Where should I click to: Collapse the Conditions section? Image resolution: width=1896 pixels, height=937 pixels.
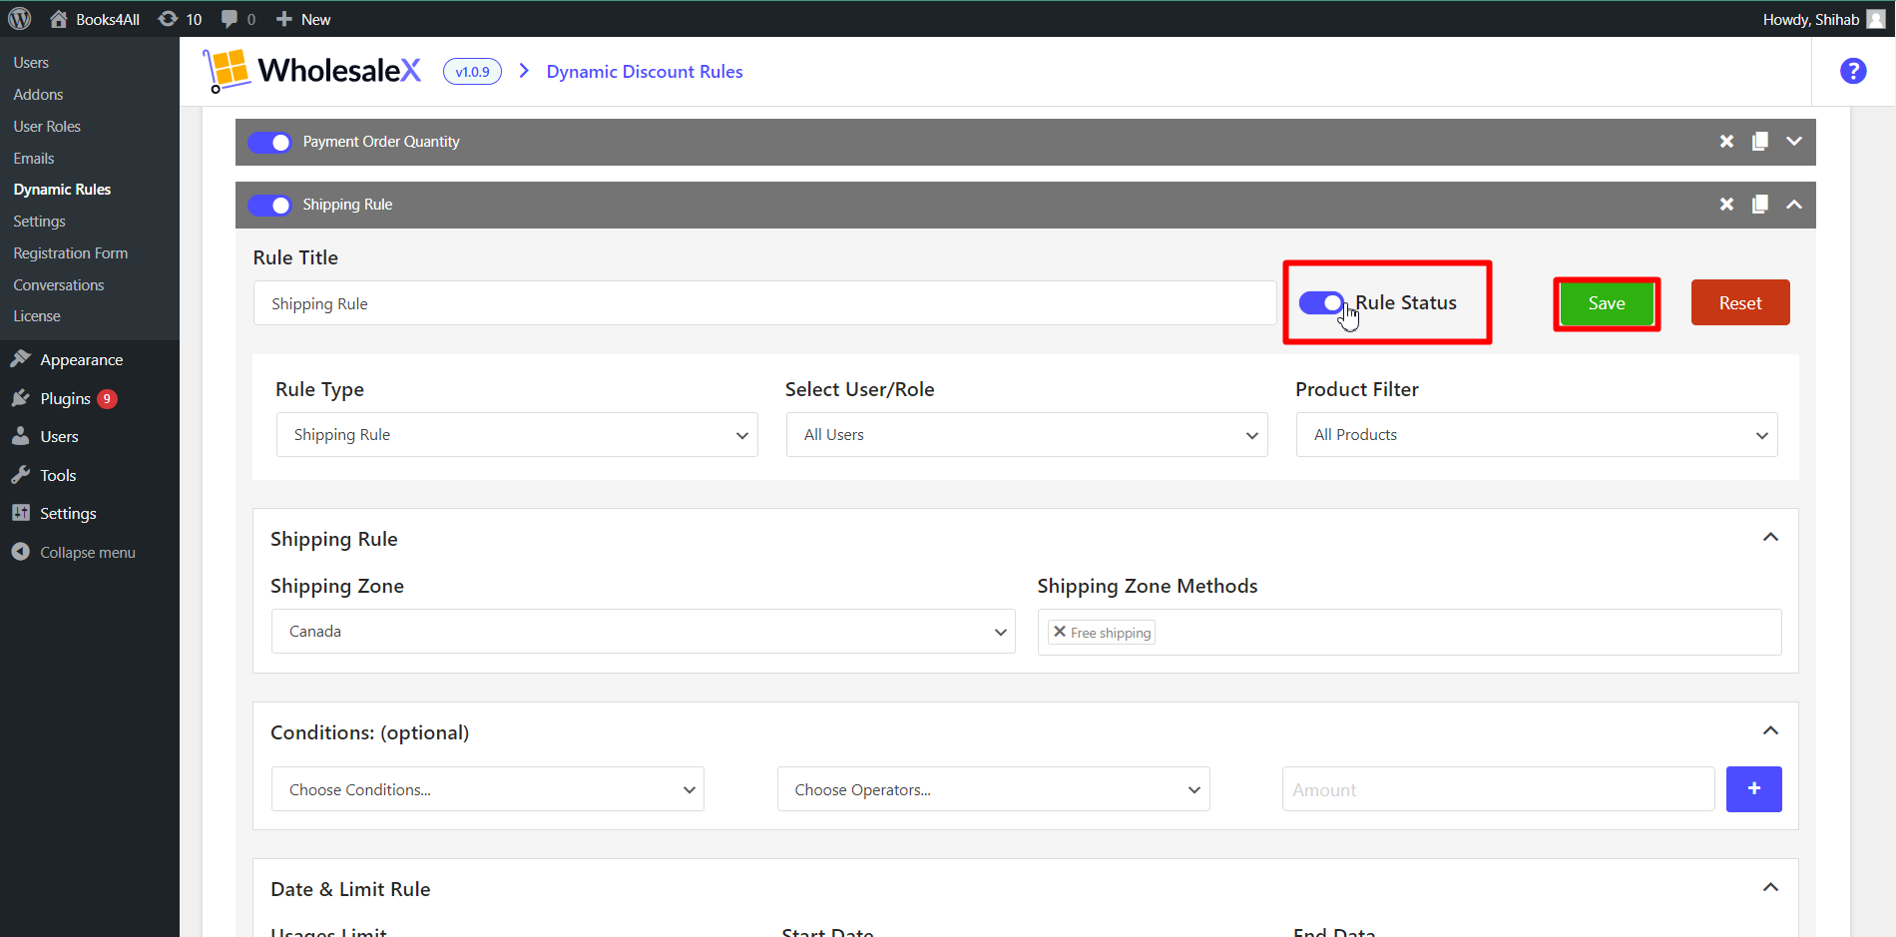pos(1770,731)
